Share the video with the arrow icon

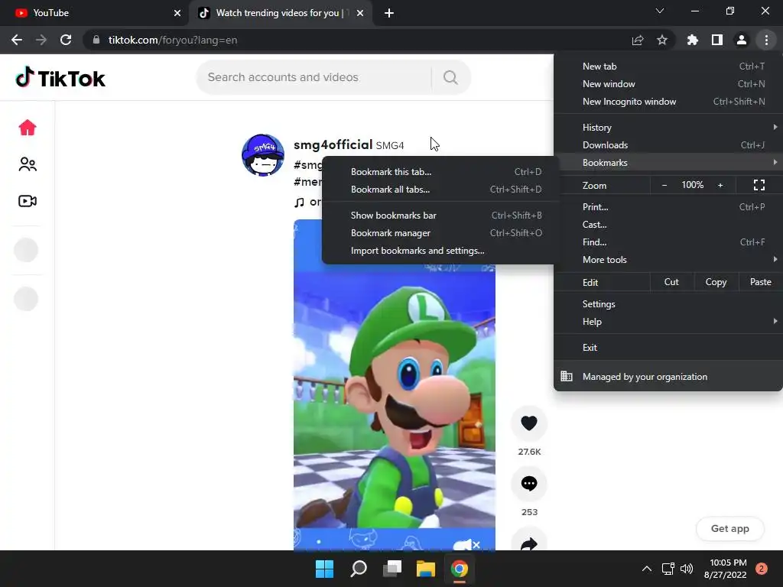pos(529,543)
